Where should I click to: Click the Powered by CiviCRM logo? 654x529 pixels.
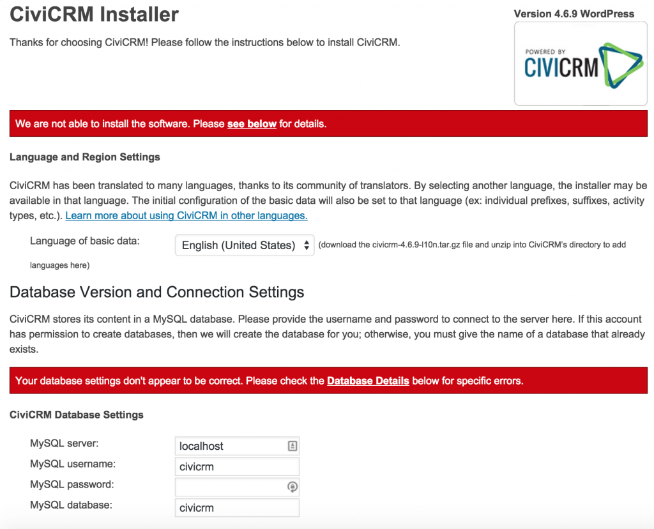point(580,63)
